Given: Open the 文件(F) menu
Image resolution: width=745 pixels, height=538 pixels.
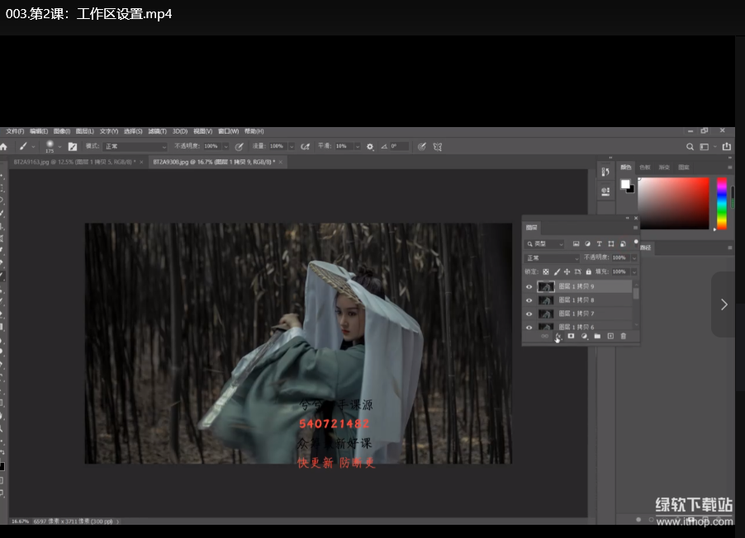Looking at the screenshot, I should click(x=15, y=131).
